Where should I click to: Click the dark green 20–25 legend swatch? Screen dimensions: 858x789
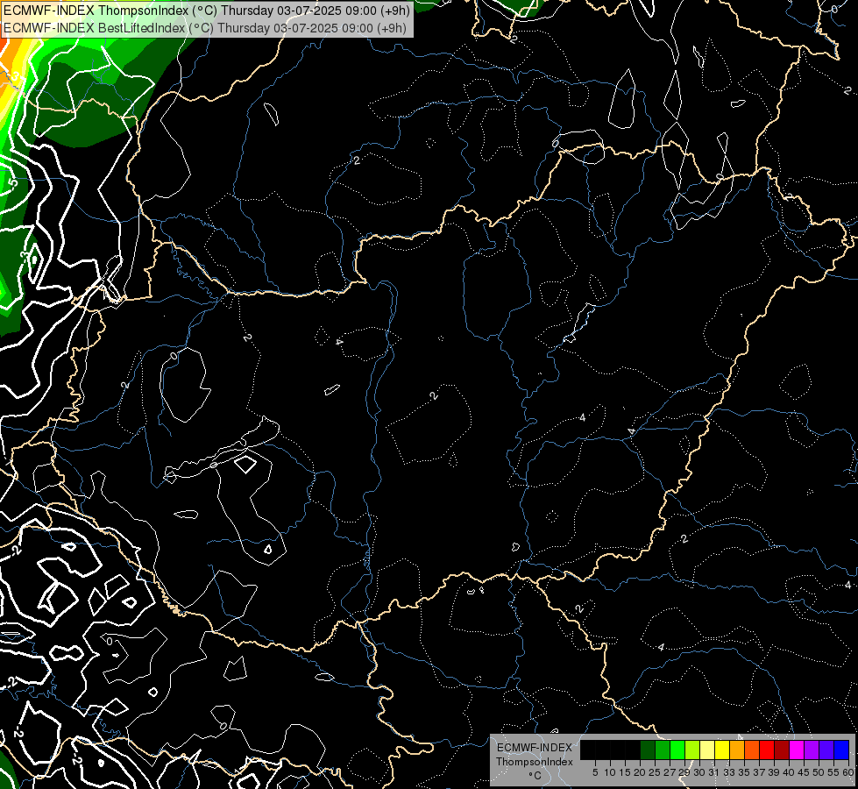pyautogui.click(x=648, y=750)
